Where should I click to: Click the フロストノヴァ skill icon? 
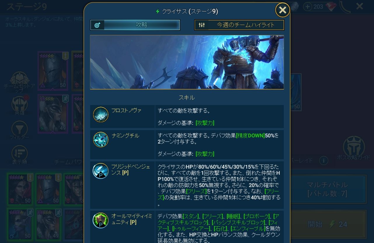click(101, 115)
